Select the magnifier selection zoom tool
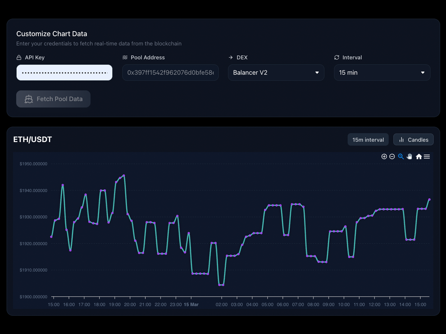446x334 pixels. (x=401, y=157)
